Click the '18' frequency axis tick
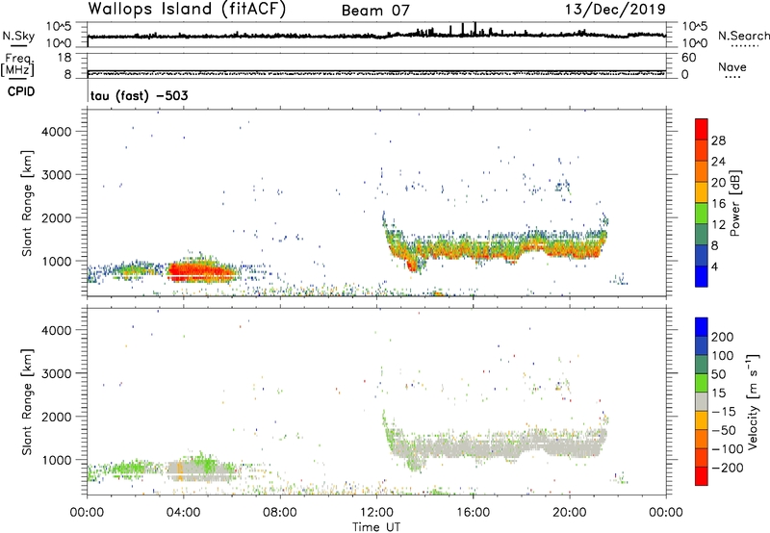 pos(64,58)
